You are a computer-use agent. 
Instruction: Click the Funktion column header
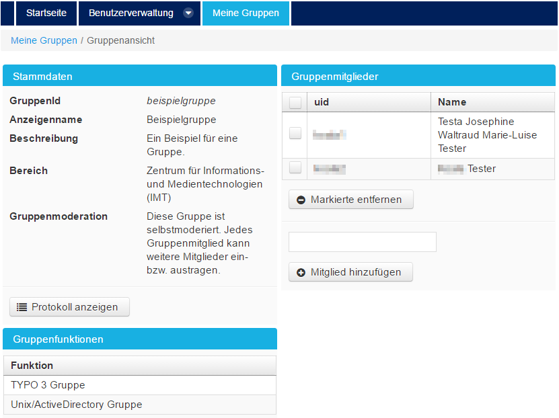click(x=32, y=366)
